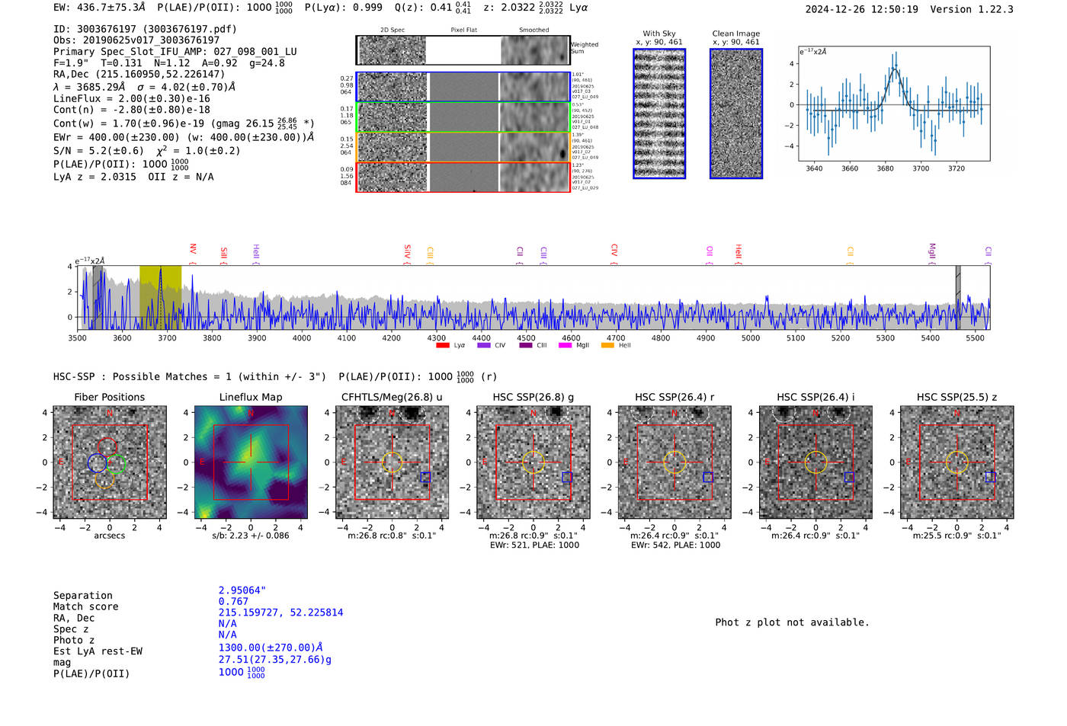The image size is (1067, 726).
Task: Open the HSC SSP(26.4) i cutout
Action: tap(815, 462)
